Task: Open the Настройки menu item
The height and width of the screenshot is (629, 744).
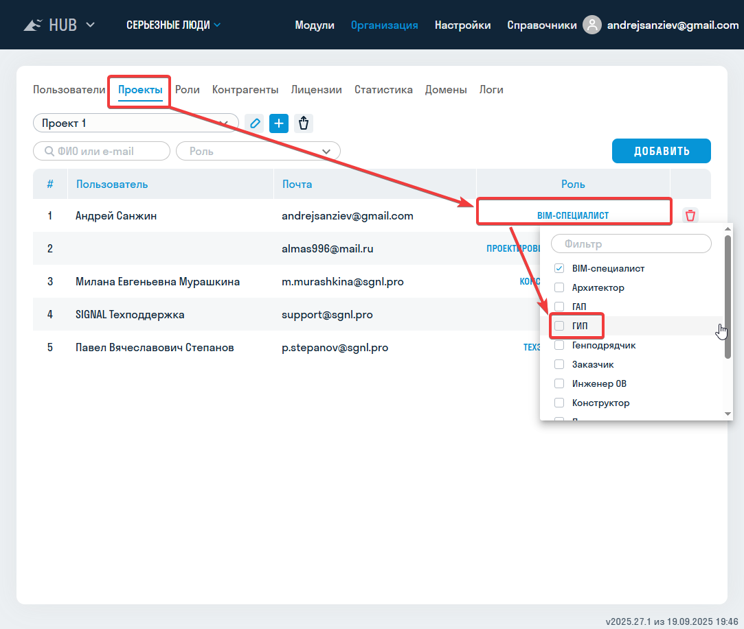Action: (x=462, y=25)
